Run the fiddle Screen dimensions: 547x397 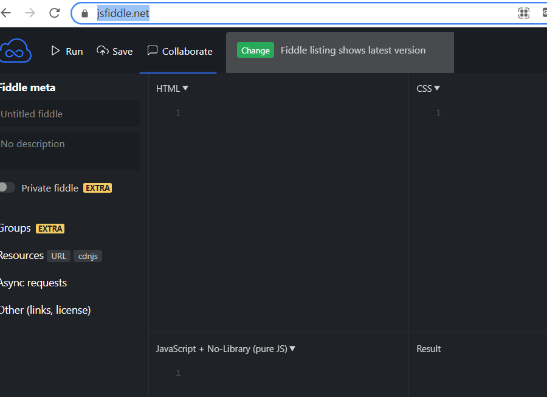pos(67,51)
